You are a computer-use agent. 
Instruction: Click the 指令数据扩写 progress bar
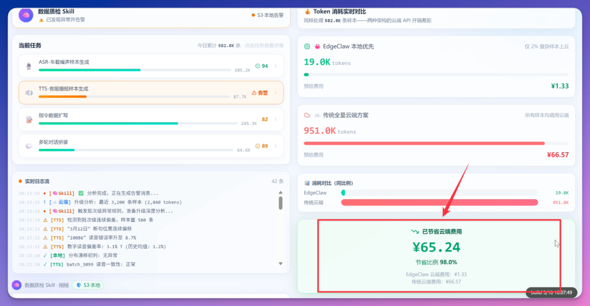pyautogui.click(x=138, y=123)
